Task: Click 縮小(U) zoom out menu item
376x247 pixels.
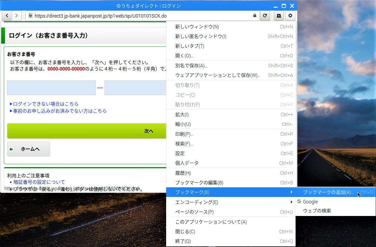Action: pos(231,124)
